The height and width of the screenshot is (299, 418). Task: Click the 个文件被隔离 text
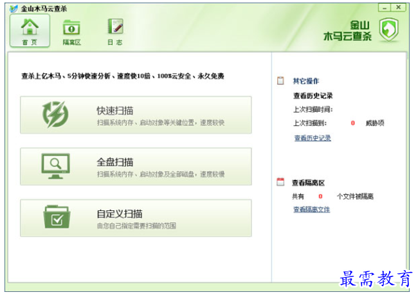(x=355, y=197)
